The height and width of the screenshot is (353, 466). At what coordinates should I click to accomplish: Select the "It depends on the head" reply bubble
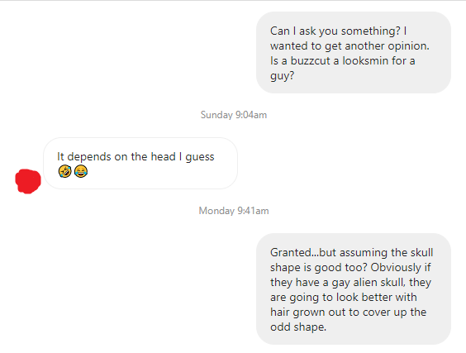click(140, 163)
